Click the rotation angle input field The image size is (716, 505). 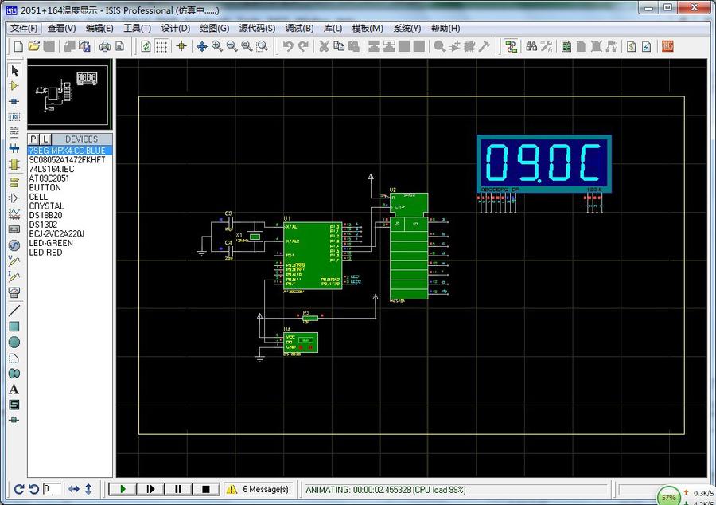coord(52,489)
